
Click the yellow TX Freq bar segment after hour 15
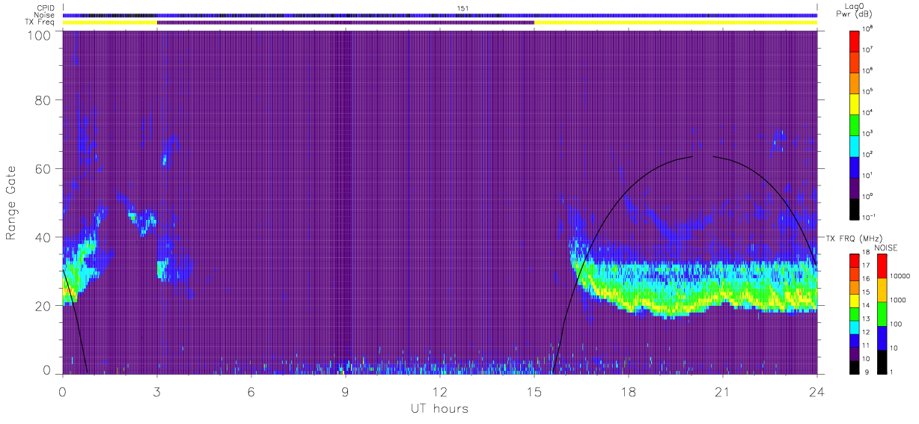pos(676,22)
